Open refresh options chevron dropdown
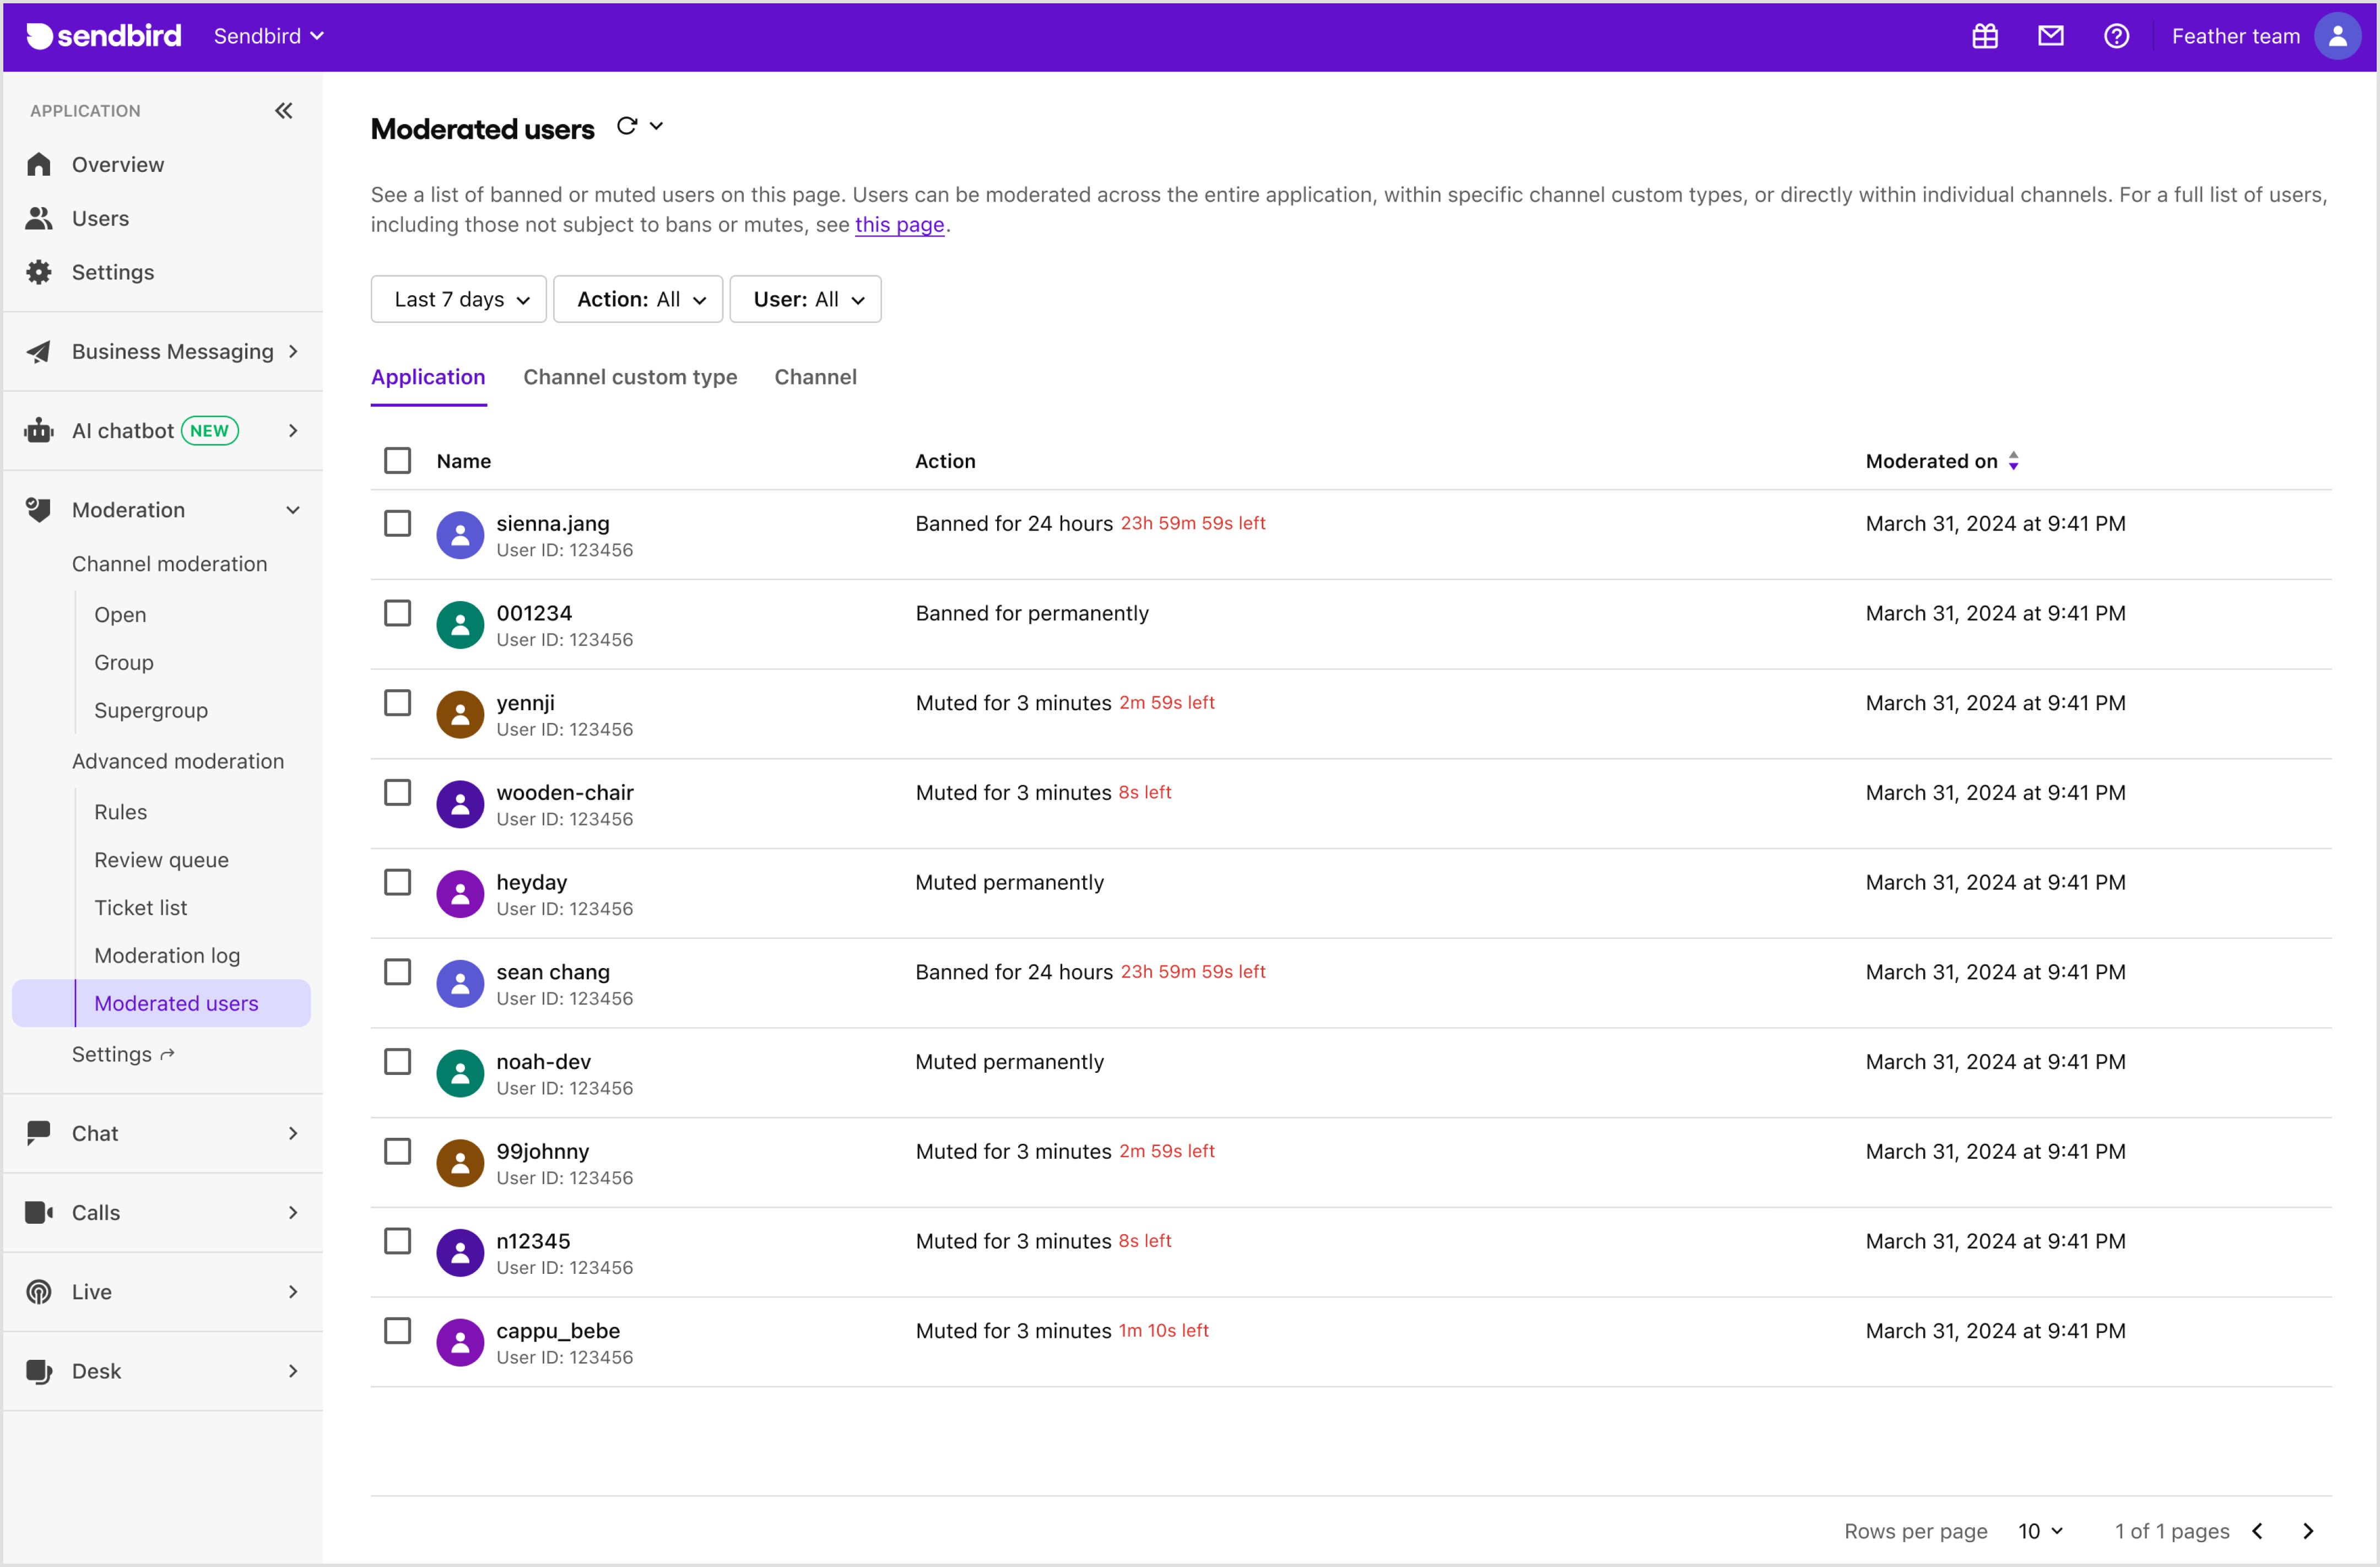Image resolution: width=2380 pixels, height=1567 pixels. click(x=656, y=126)
